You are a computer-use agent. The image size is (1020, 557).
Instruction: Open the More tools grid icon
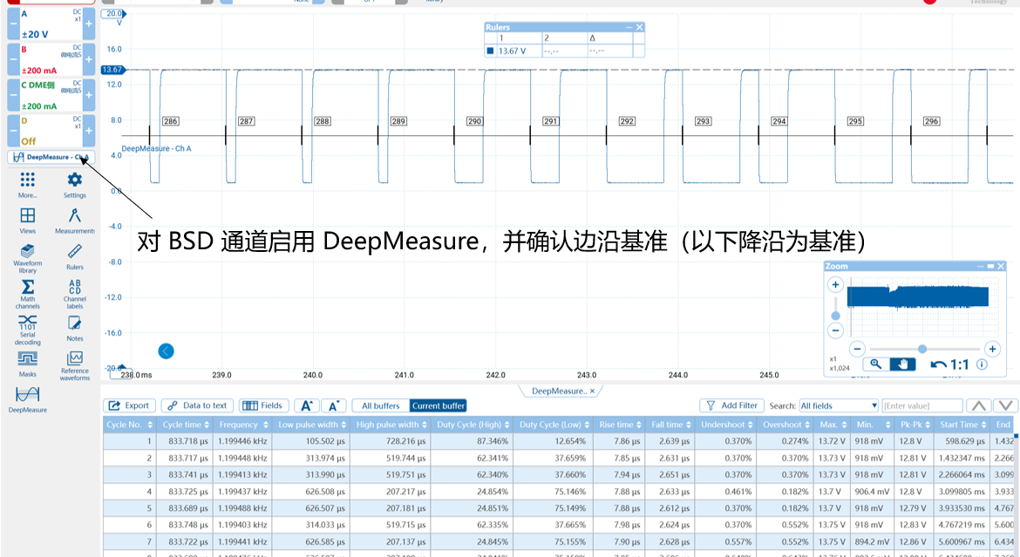coord(27,185)
